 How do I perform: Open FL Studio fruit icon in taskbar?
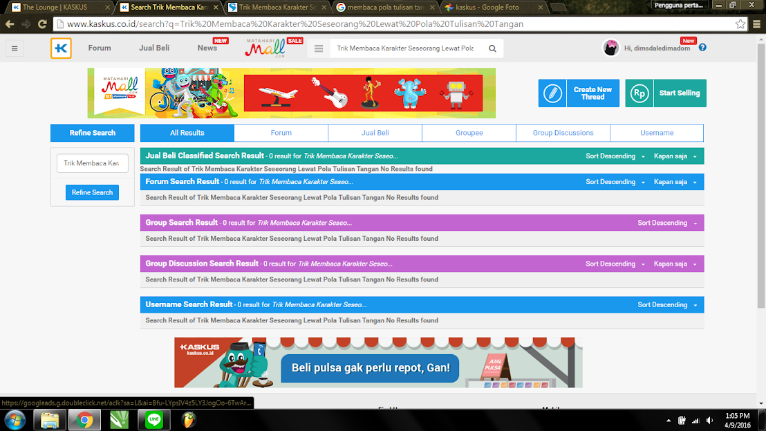(x=189, y=420)
